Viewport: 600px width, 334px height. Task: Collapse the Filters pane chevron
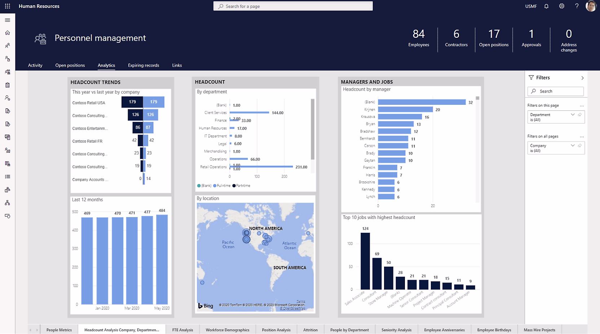click(582, 78)
